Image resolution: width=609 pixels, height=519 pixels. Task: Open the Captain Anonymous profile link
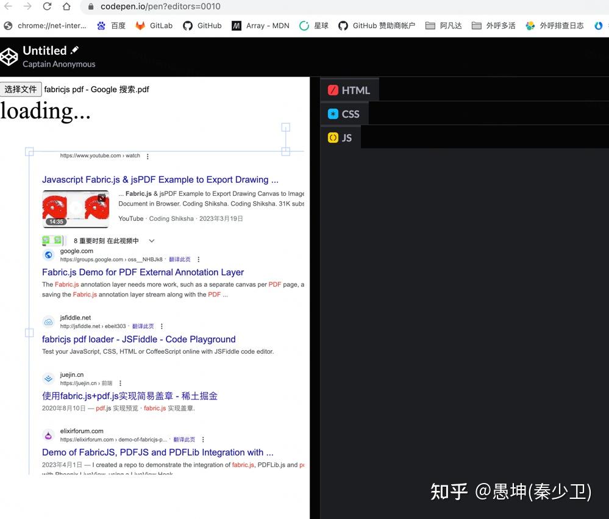click(59, 64)
